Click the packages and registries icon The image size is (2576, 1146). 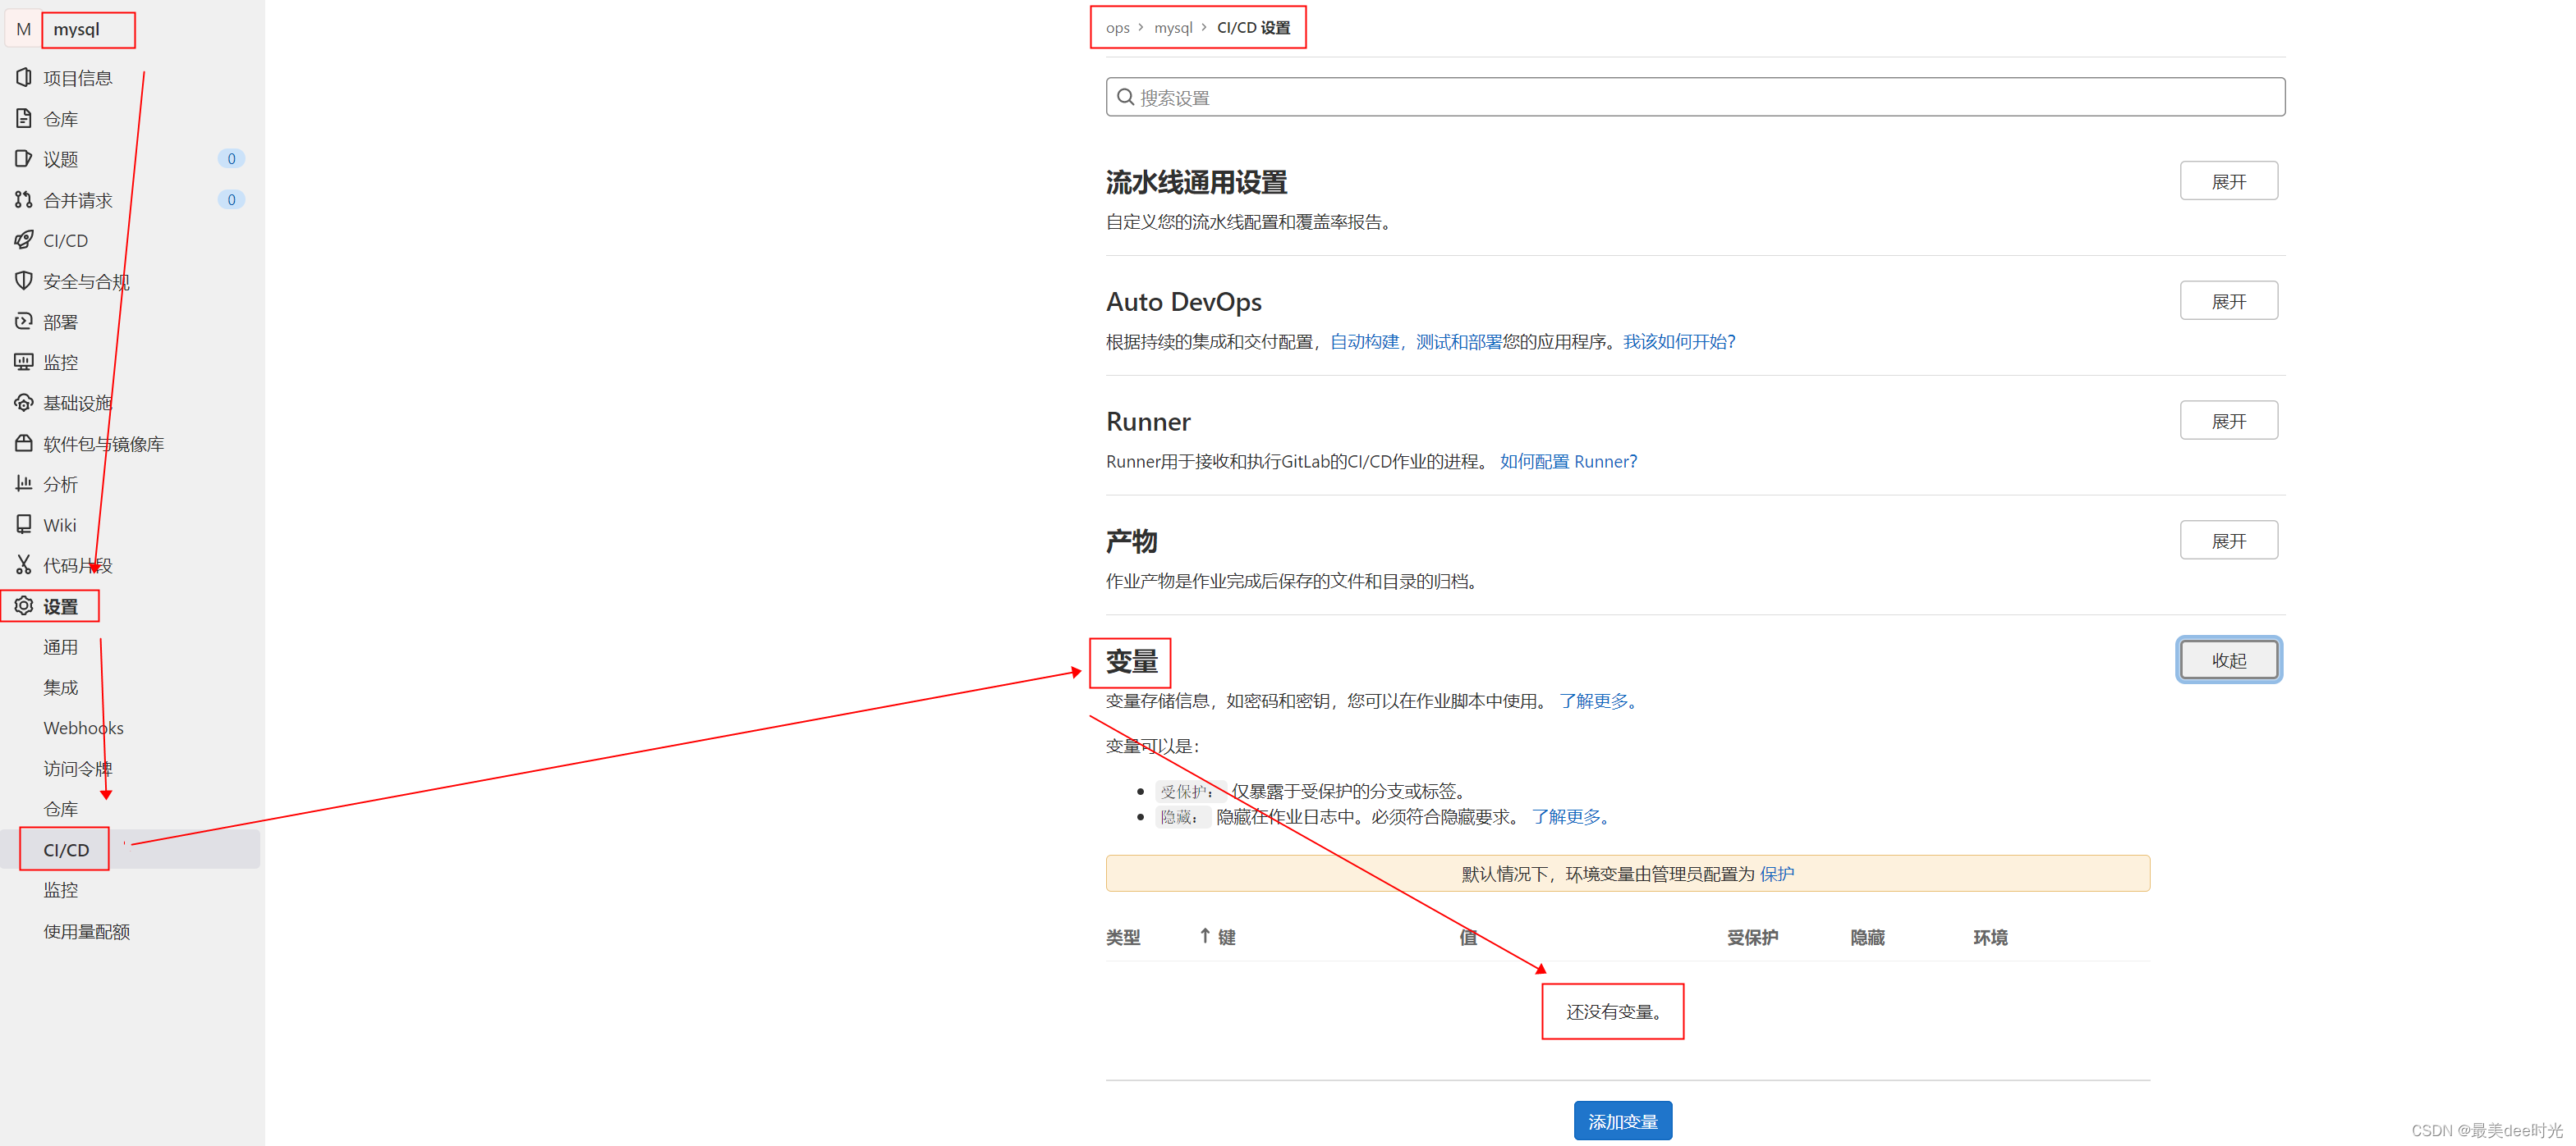tap(24, 443)
